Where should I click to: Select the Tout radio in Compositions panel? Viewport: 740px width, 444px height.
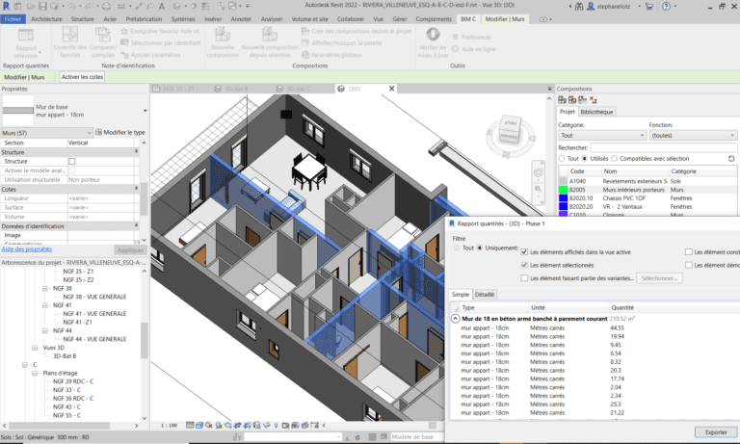[x=562, y=159]
